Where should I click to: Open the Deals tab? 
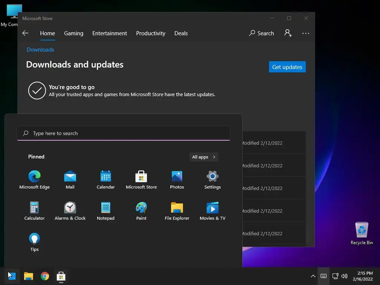(x=181, y=33)
